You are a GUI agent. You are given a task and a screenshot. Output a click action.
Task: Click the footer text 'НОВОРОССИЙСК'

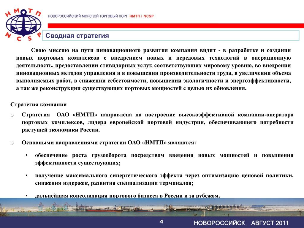pos(219,223)
